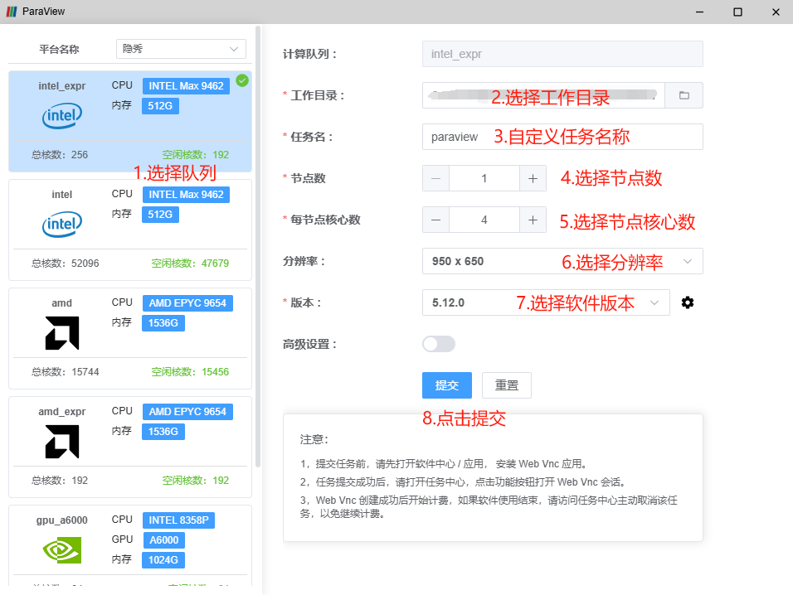Click the folder browse icon for 工作目录
793x595 pixels.
(684, 95)
